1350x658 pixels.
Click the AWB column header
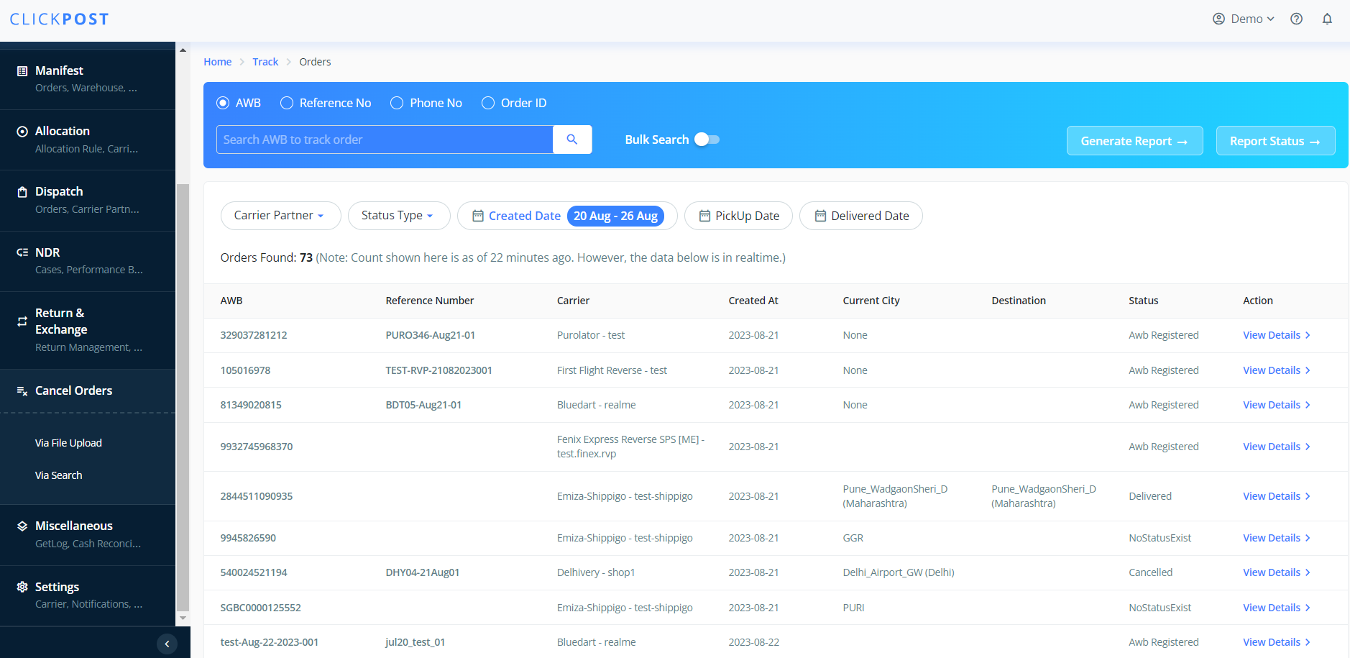click(231, 301)
